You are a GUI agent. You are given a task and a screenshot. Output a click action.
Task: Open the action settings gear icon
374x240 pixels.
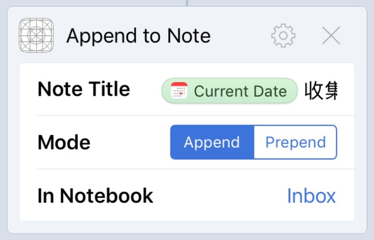(x=283, y=35)
